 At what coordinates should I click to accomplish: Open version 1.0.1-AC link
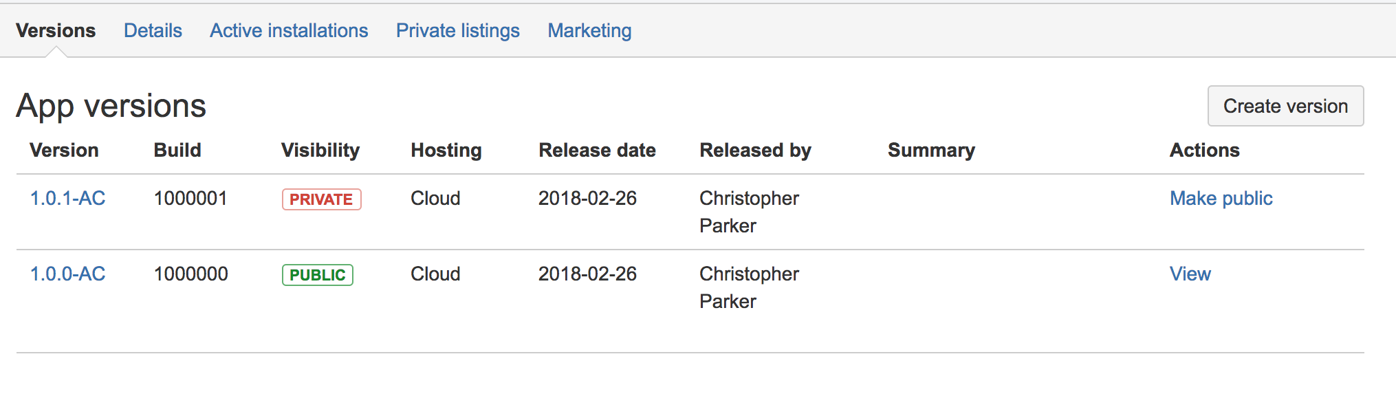[67, 199]
